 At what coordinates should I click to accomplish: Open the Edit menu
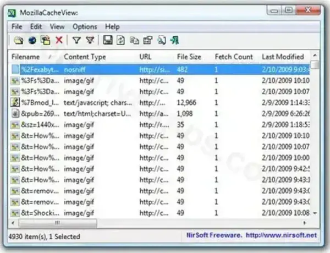tap(36, 27)
